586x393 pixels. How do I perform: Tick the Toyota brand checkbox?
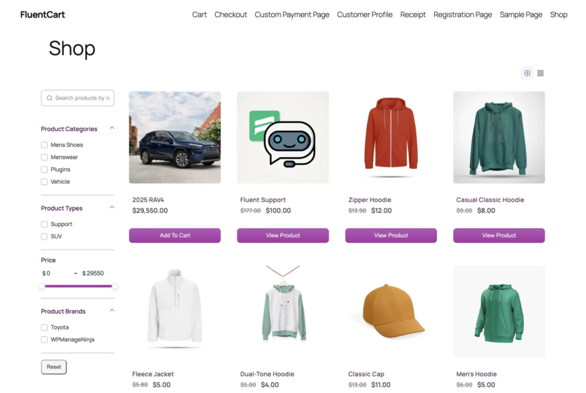click(x=45, y=328)
